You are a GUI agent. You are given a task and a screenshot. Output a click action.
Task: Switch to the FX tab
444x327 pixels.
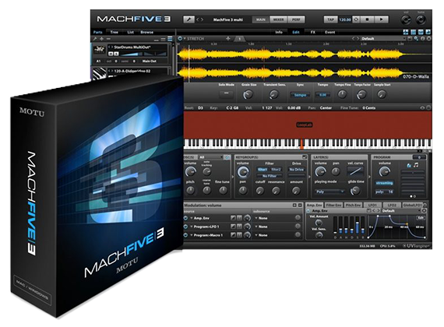(313, 32)
